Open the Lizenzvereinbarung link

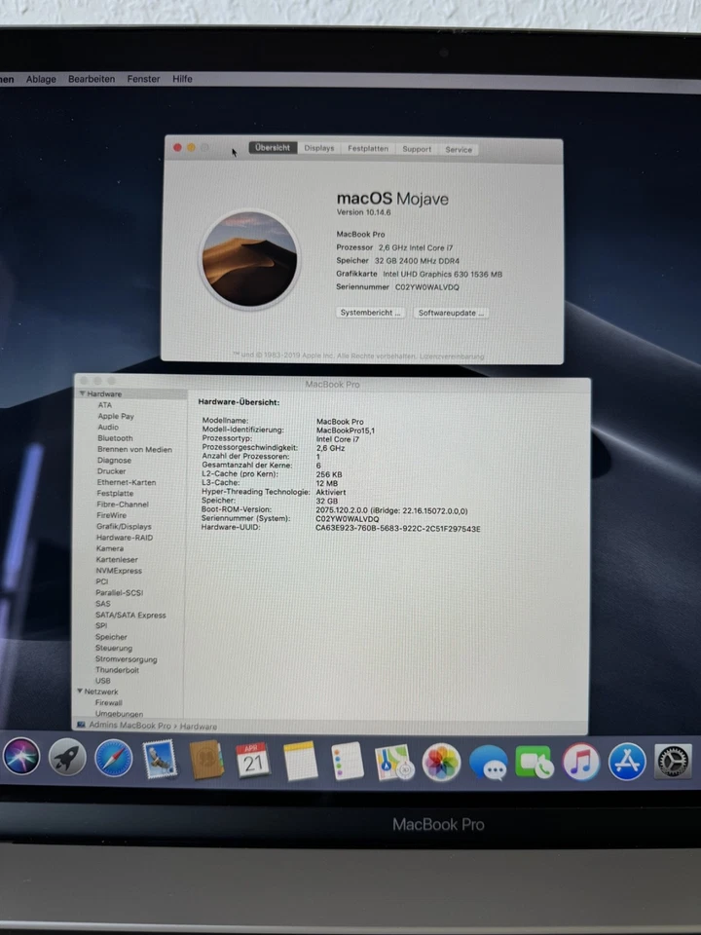coord(452,356)
